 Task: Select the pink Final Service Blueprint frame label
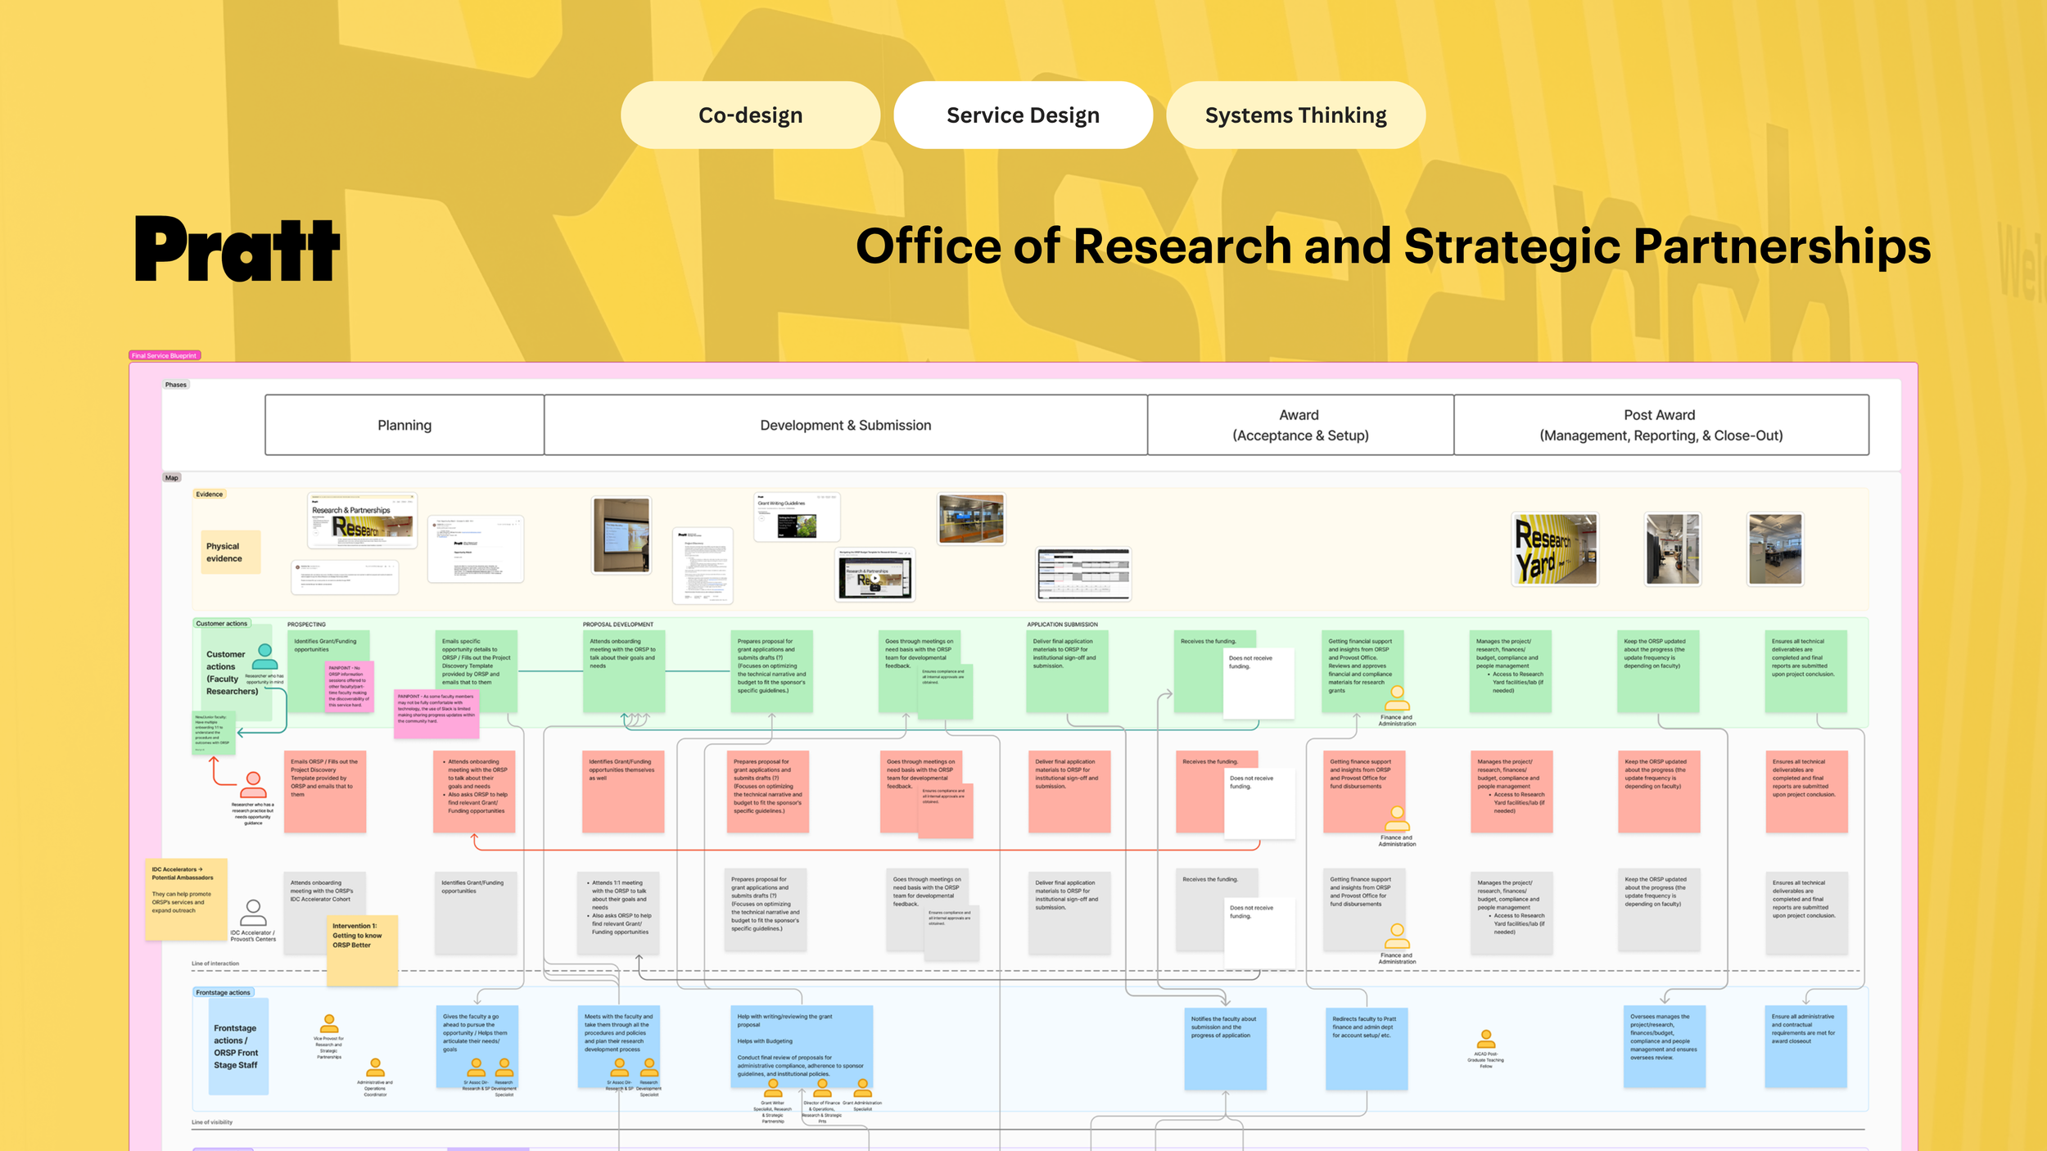tap(165, 355)
